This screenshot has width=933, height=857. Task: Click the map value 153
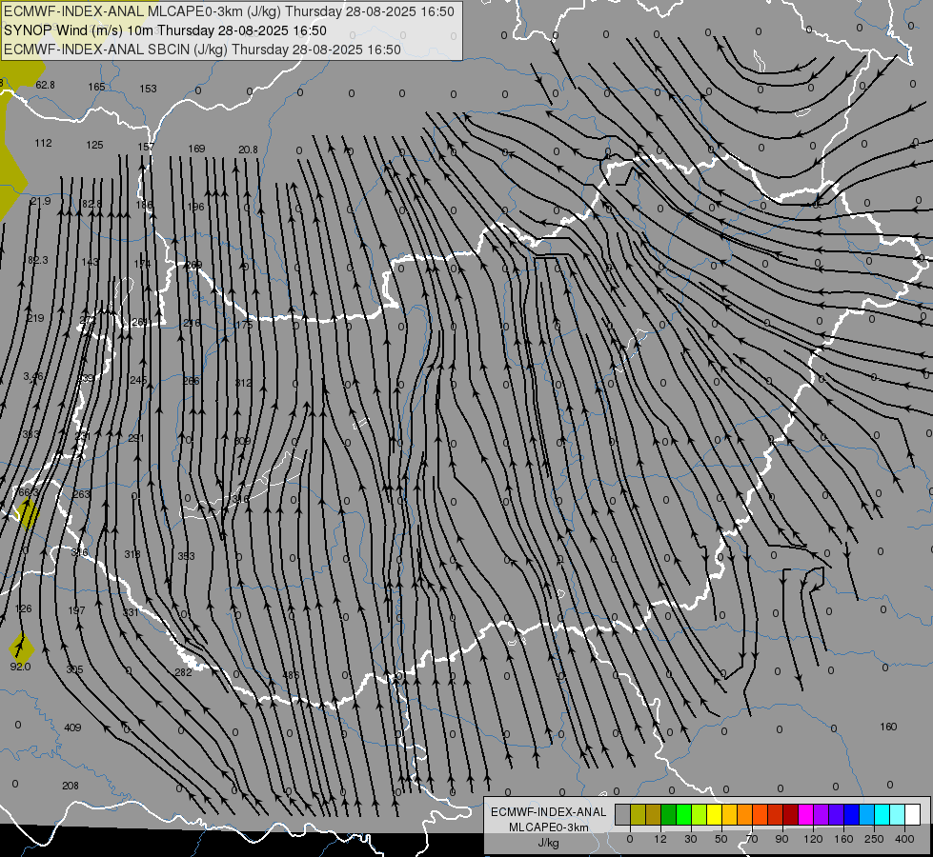(x=148, y=89)
